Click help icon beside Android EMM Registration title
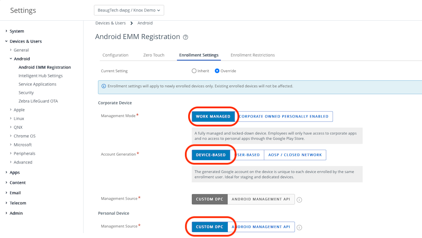Screen dimensions: 422x238 [x=186, y=37]
